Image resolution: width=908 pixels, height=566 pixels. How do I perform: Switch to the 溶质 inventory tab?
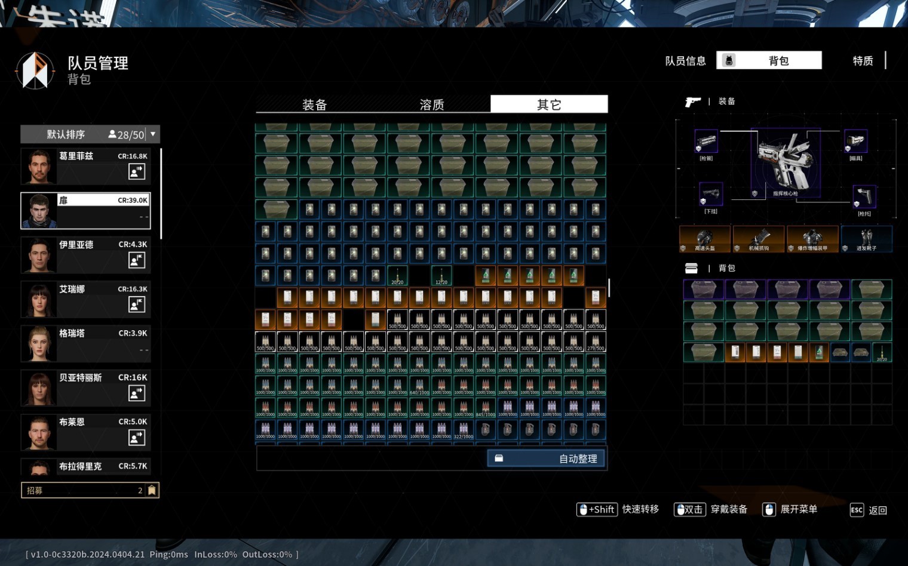click(x=431, y=104)
